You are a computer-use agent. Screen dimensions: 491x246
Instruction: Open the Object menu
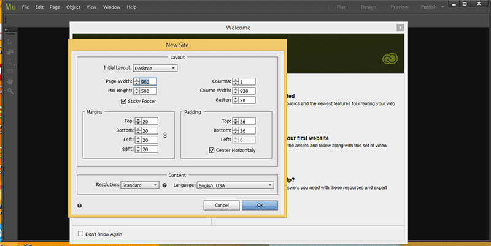pyautogui.click(x=73, y=7)
